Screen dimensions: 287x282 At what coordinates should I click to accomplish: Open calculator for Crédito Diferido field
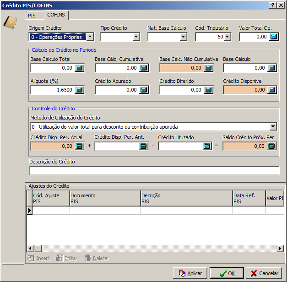pos(208,90)
